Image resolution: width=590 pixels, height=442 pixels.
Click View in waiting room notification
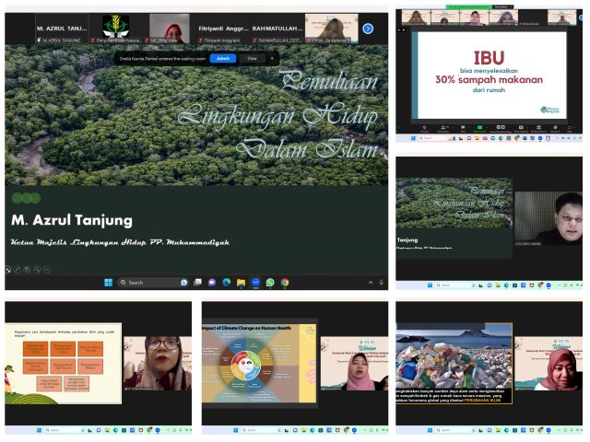[252, 59]
